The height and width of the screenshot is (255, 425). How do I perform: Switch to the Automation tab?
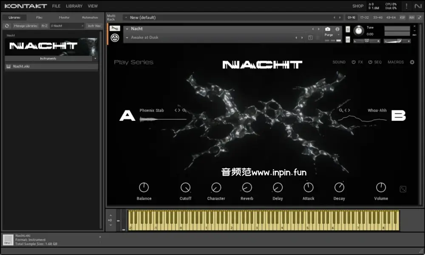(x=90, y=17)
